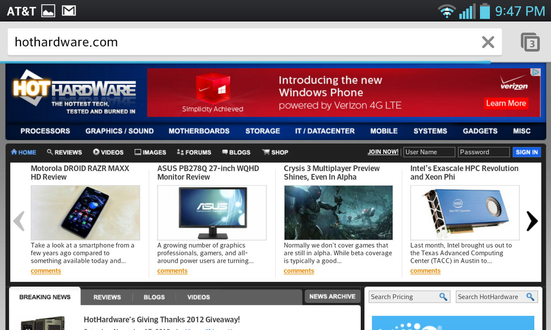Screen dimensions: 551x330
Task: Open the Gadgets category
Action: (x=480, y=131)
